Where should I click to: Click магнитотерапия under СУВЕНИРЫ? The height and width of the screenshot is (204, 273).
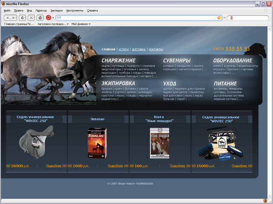[x=190, y=69]
